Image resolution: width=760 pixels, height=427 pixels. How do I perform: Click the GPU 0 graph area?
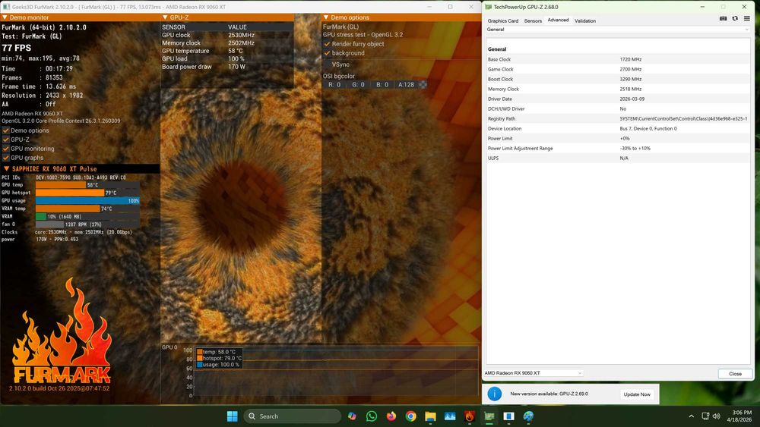click(x=336, y=372)
